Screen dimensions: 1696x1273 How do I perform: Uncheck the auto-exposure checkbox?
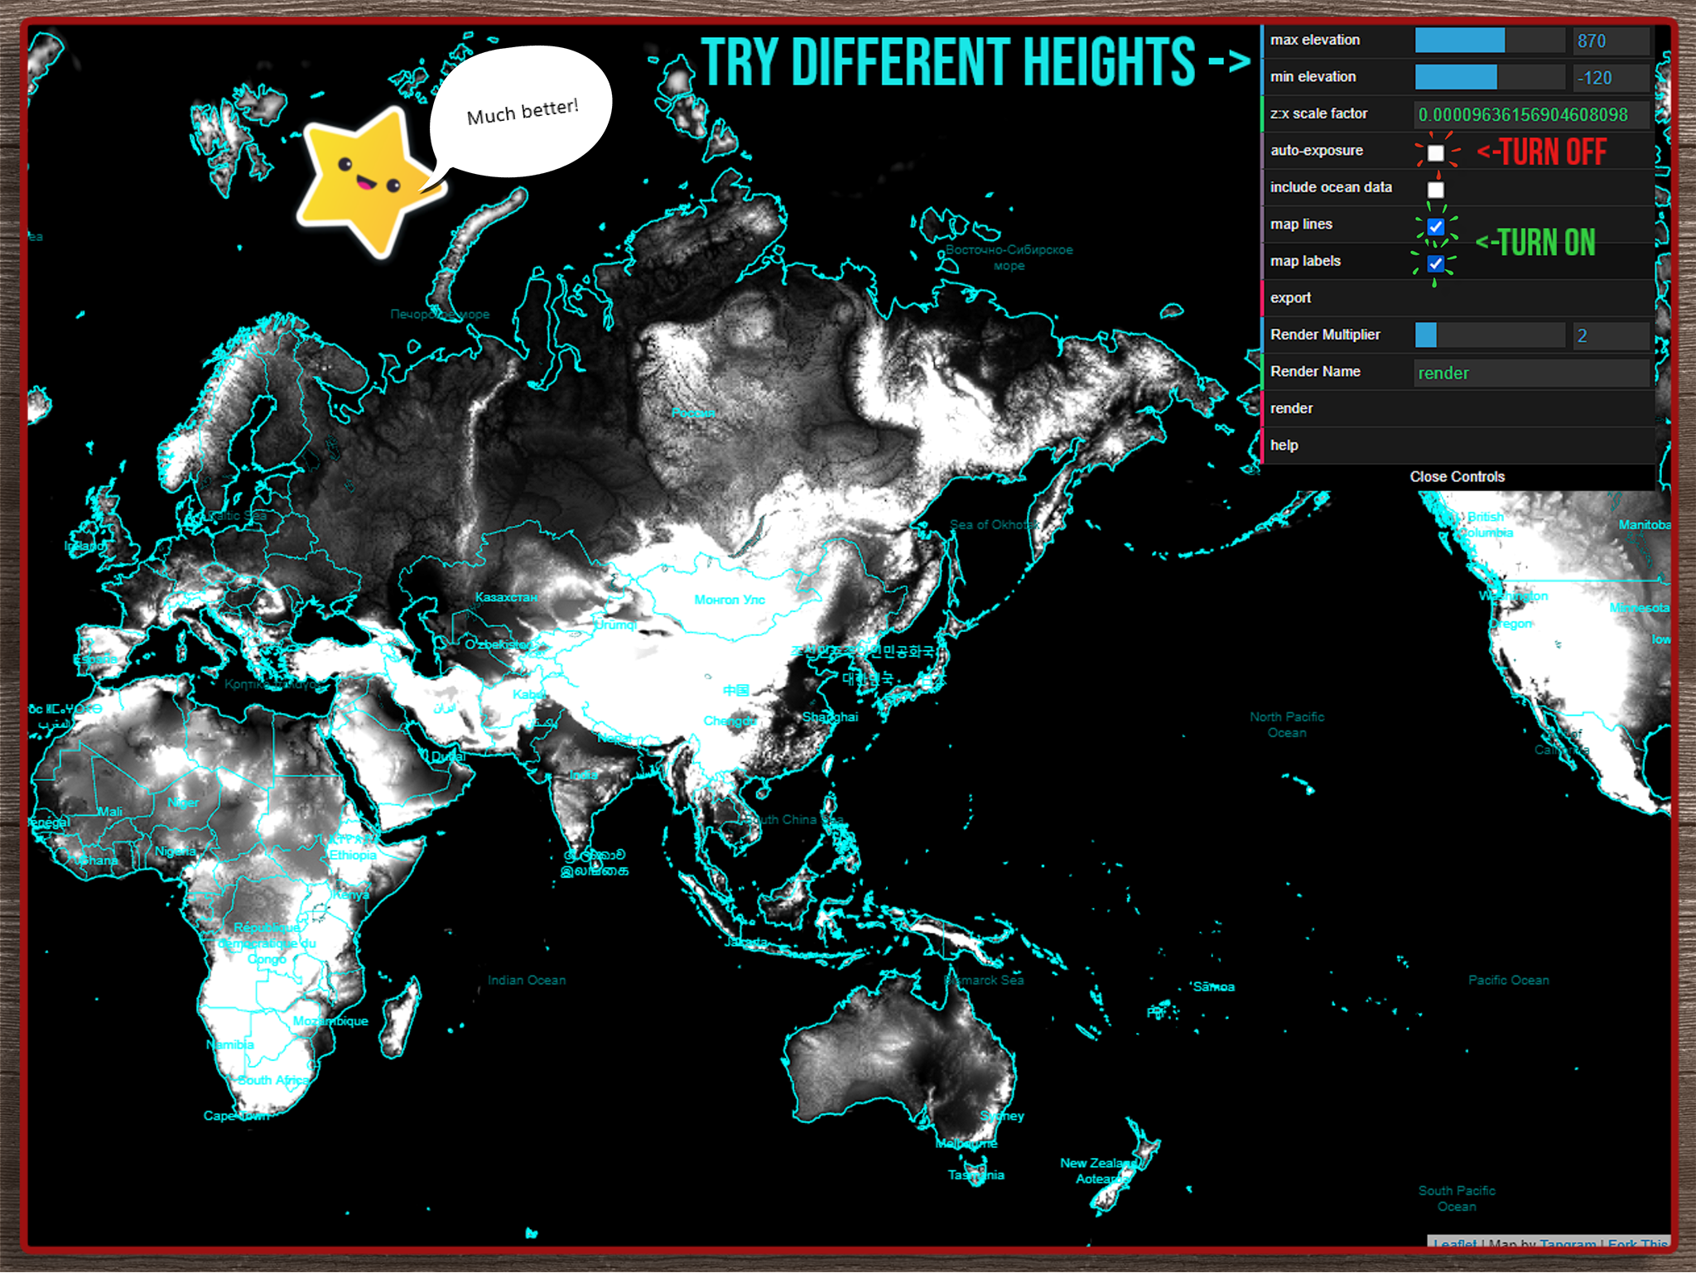[x=1435, y=153]
